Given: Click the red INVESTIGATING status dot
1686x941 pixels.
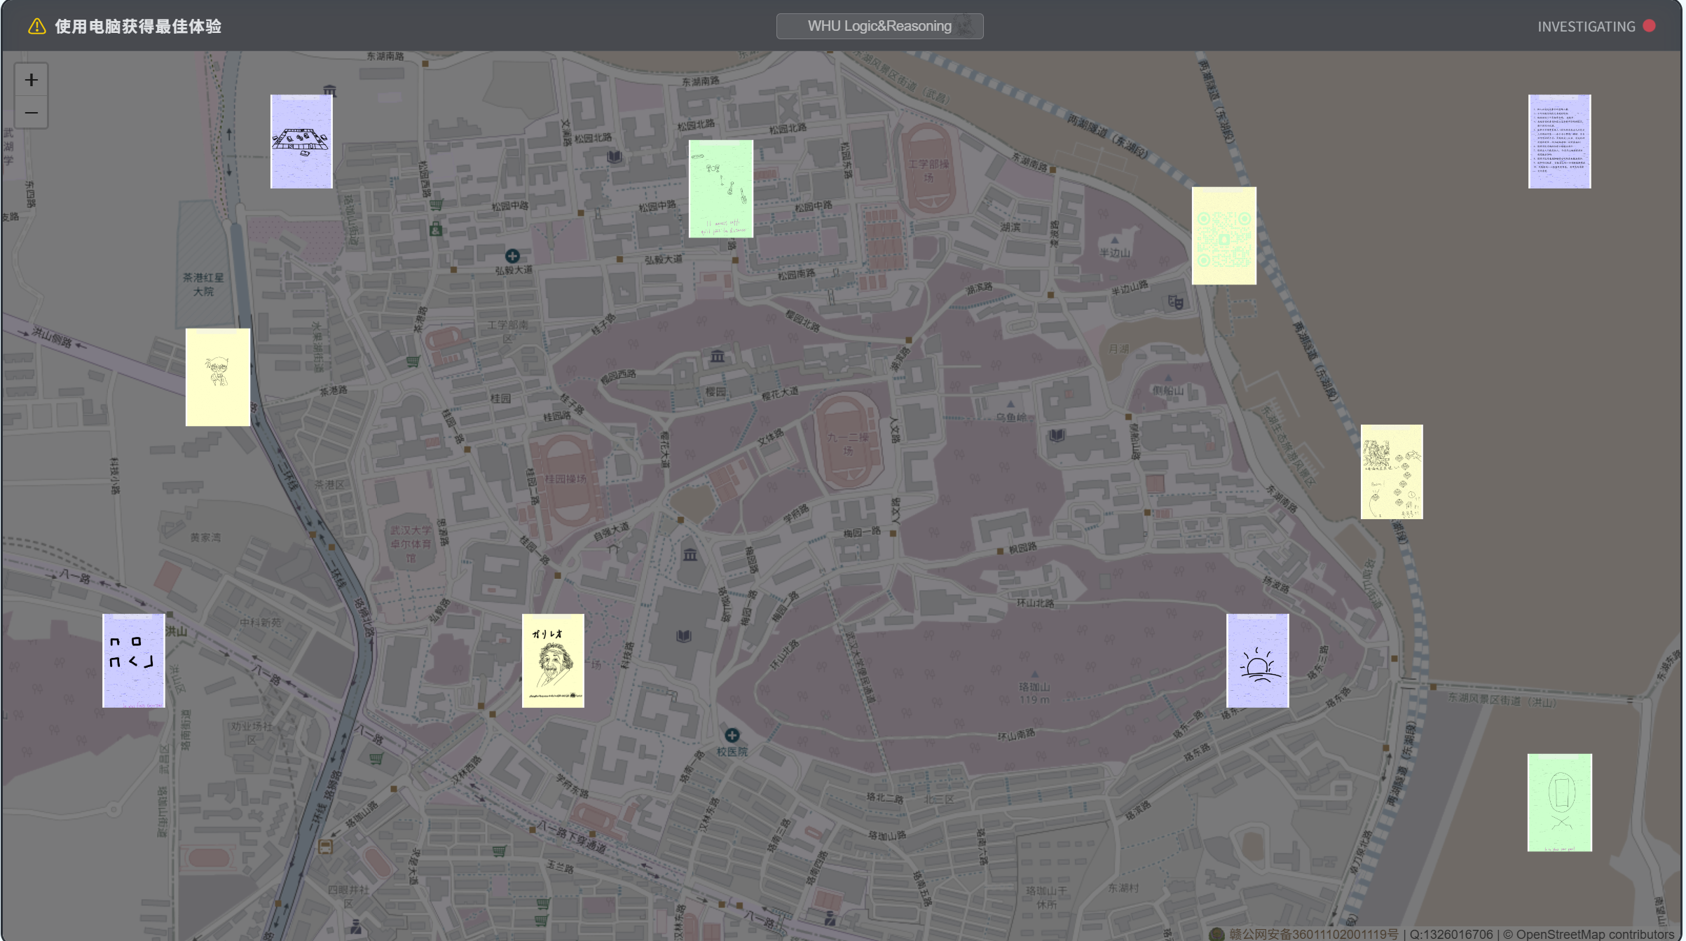Looking at the screenshot, I should click(1649, 26).
